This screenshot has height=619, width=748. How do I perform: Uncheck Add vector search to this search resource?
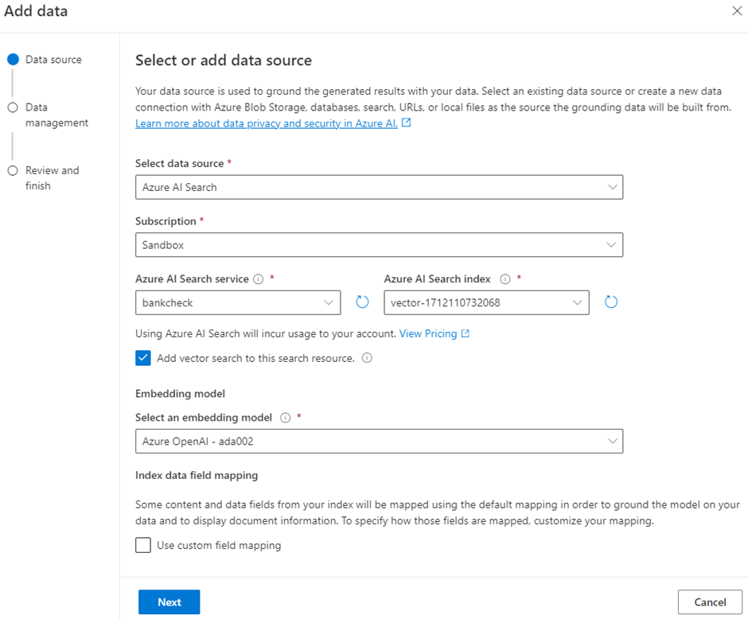click(143, 358)
